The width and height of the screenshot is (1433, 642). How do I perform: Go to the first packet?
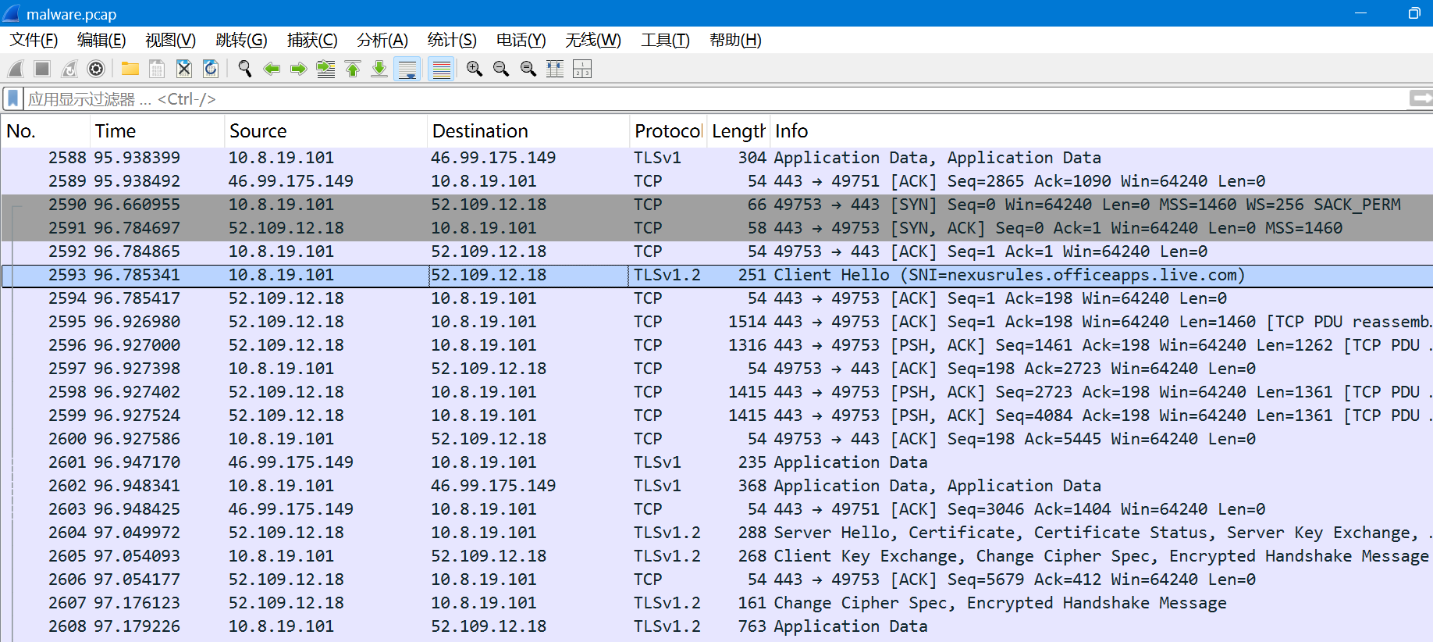pos(353,69)
